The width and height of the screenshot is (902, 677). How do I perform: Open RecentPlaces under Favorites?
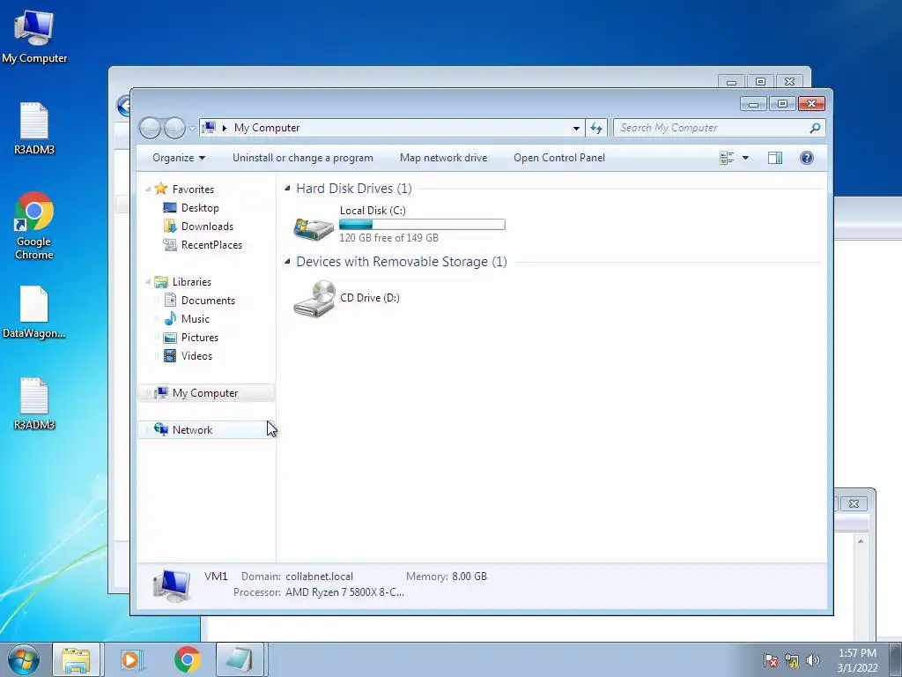point(211,245)
